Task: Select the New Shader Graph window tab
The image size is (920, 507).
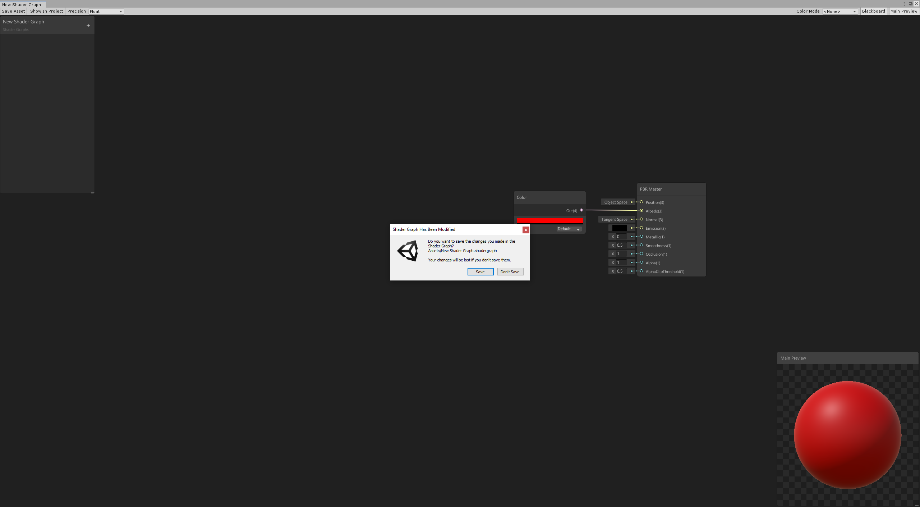Action: [x=22, y=5]
